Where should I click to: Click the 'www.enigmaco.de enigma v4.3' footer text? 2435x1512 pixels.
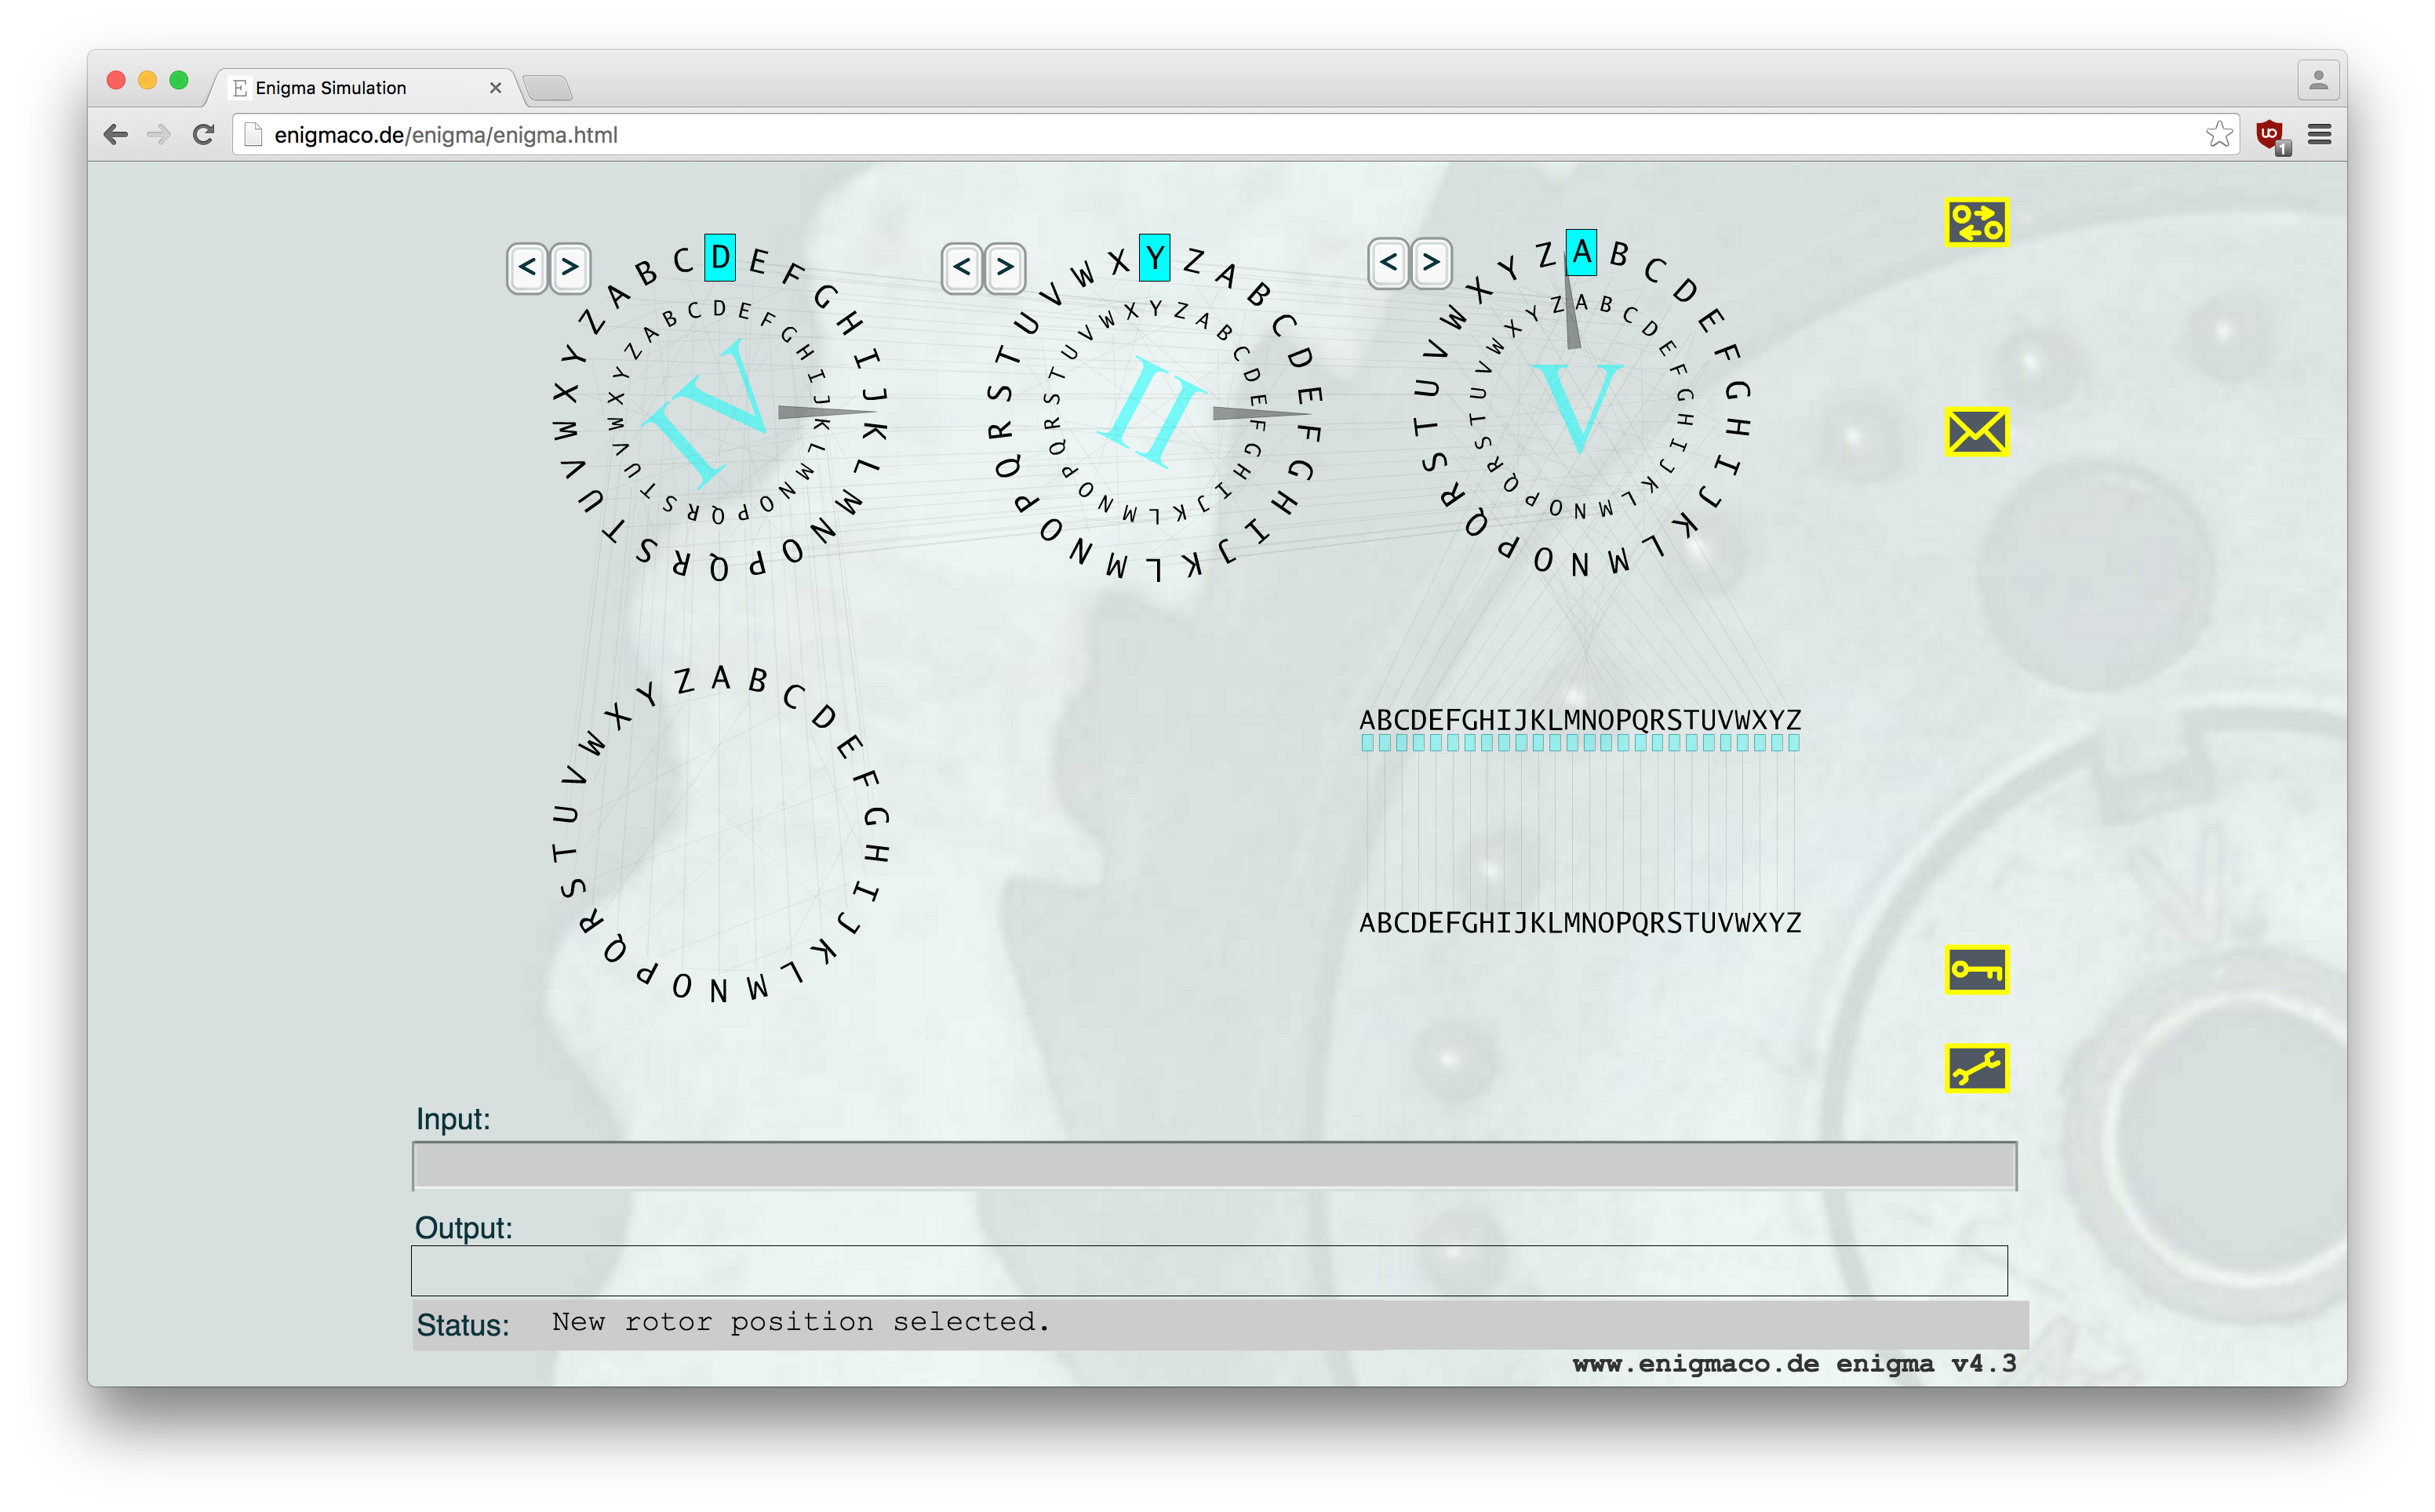click(x=1794, y=1364)
